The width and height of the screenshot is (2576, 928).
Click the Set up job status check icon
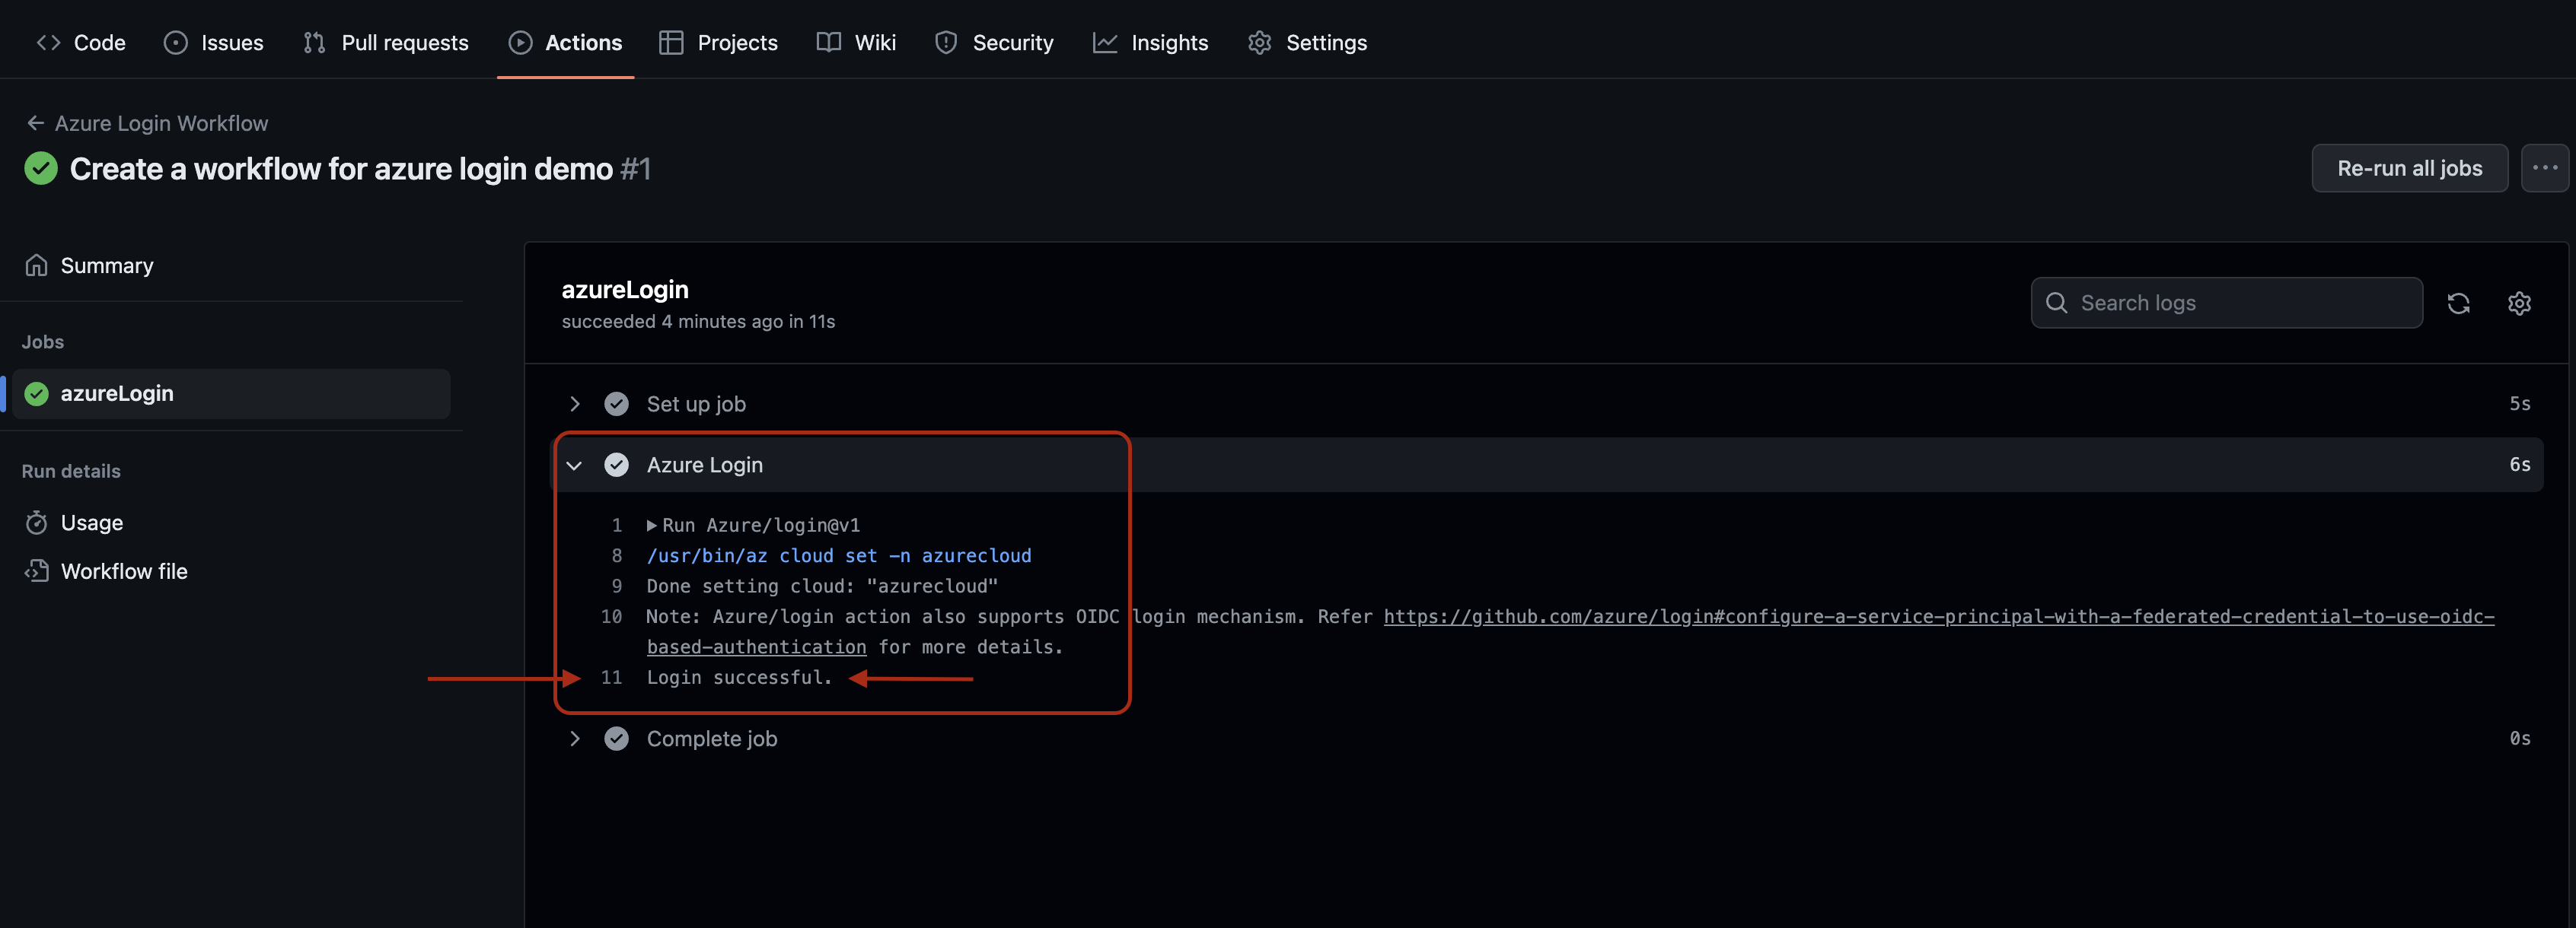[617, 404]
